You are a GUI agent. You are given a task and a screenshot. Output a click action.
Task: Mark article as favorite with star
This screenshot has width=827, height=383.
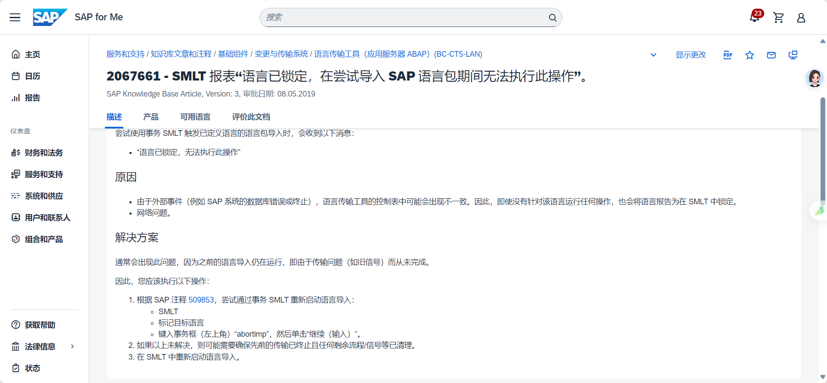749,55
